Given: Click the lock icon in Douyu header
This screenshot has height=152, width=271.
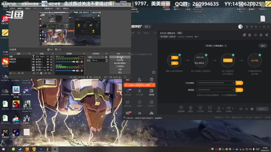Looking at the screenshot, I should [250, 35].
